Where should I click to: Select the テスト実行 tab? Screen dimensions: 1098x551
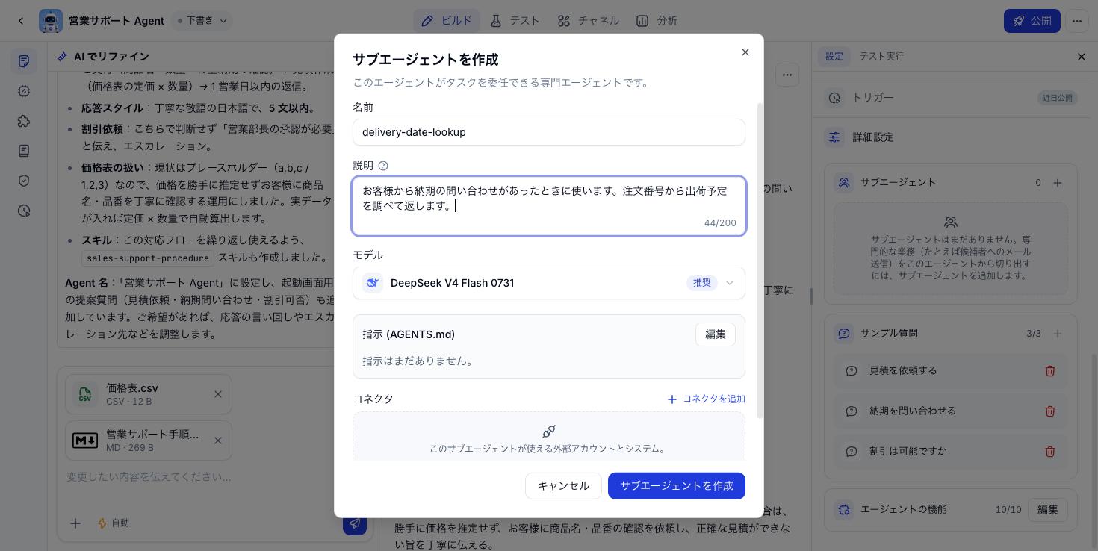pos(881,57)
